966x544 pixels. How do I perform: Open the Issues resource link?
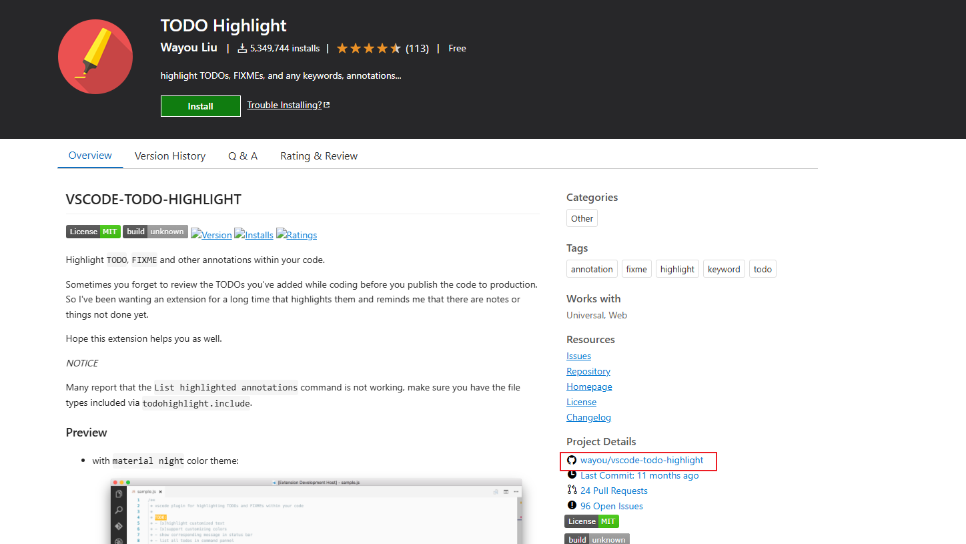coord(578,356)
